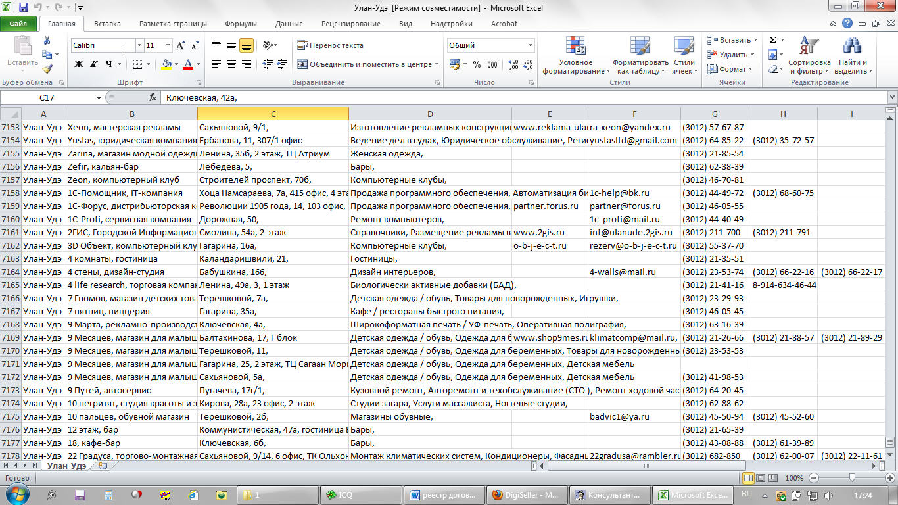Toggle underline Ч formatting
898x505 pixels.
[108, 64]
